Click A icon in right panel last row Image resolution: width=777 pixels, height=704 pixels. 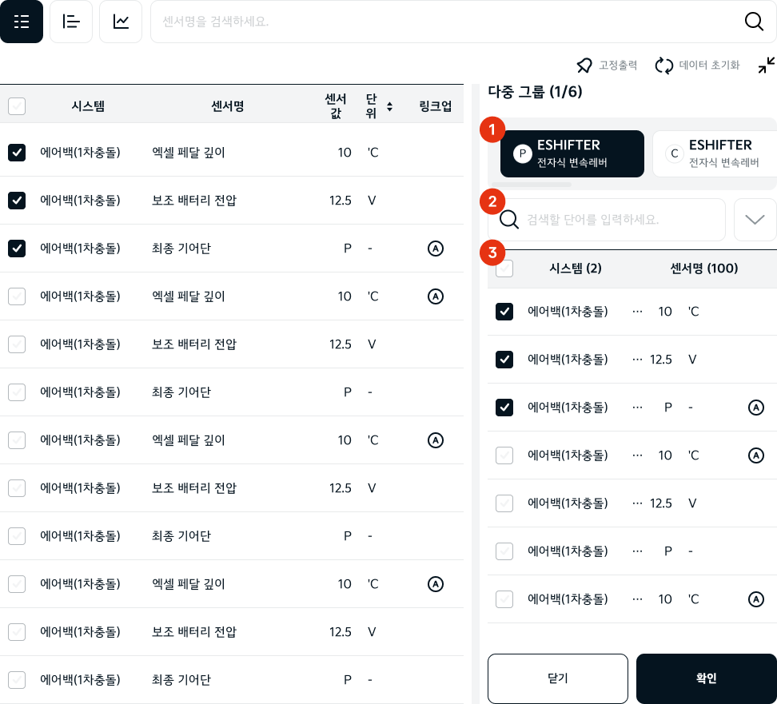tap(755, 599)
